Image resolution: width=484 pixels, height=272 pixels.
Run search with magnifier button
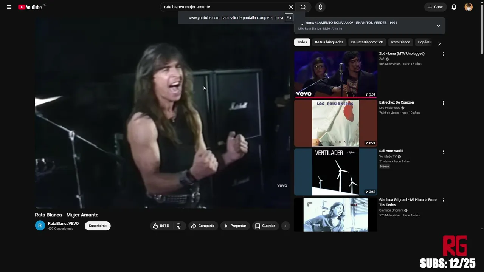coord(303,7)
